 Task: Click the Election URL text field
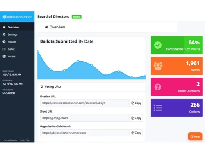pos(85,103)
